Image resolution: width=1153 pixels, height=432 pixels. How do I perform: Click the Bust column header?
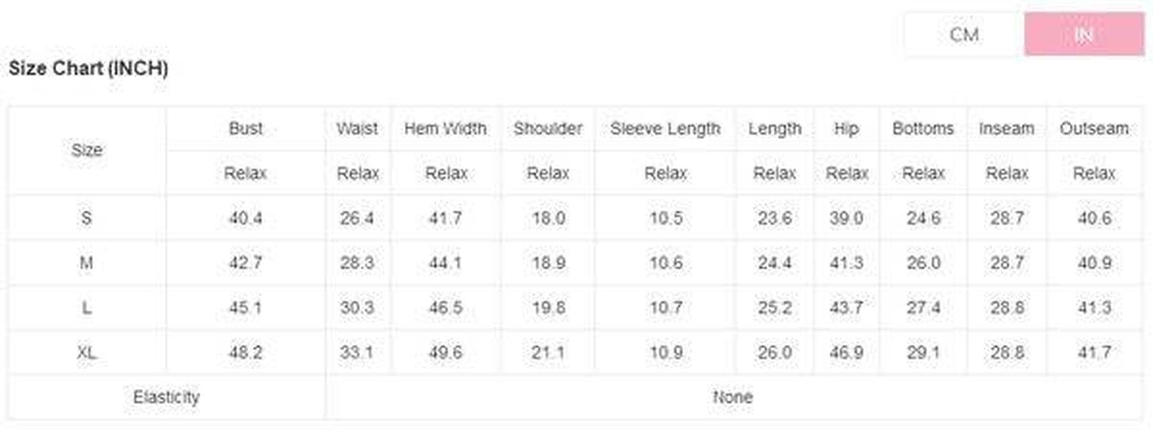[x=245, y=129]
